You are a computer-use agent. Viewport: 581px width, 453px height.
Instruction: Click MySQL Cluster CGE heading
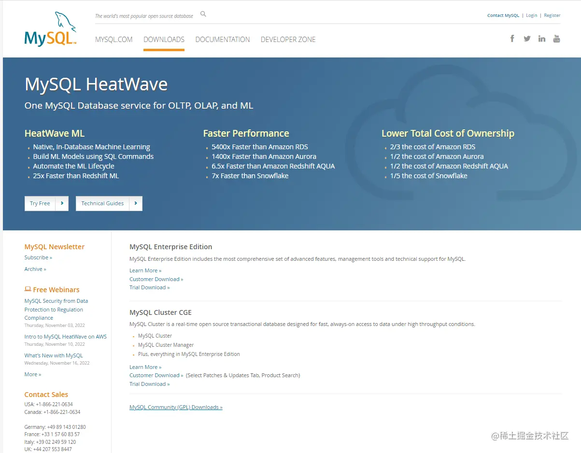(x=161, y=312)
